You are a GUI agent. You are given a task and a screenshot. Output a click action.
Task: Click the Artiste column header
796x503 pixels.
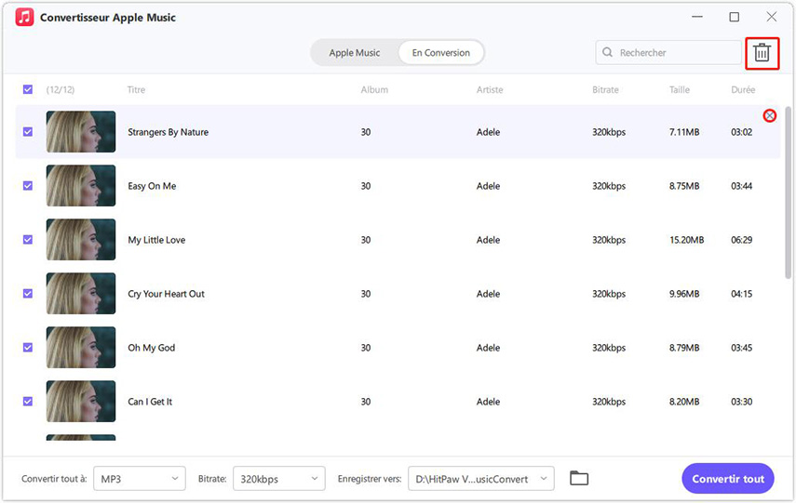(x=490, y=90)
